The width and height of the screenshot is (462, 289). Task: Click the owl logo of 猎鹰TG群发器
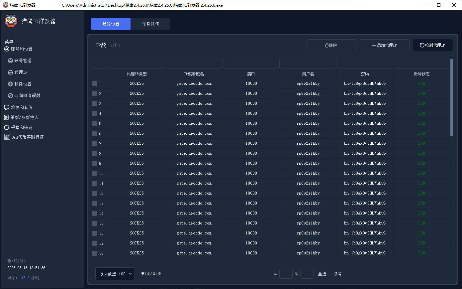click(11, 21)
